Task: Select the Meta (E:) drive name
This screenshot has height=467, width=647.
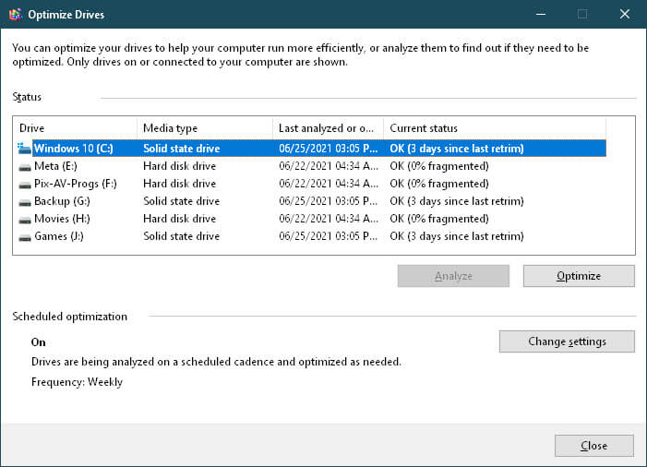Action: coord(55,166)
